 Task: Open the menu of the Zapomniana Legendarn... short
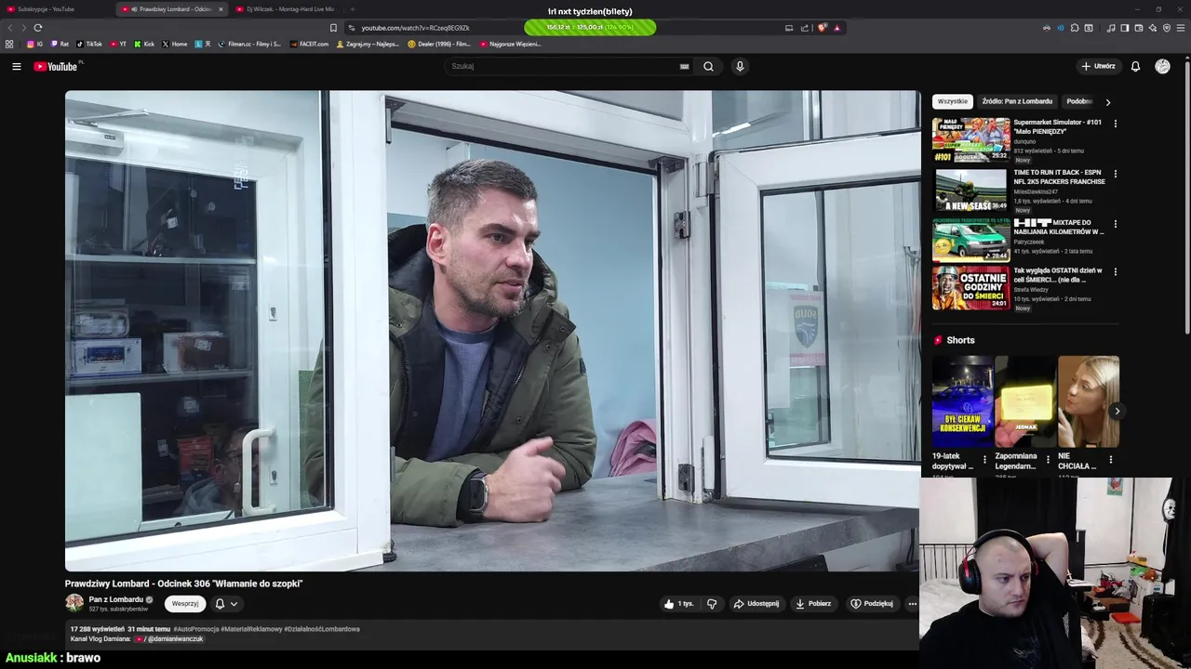(1048, 459)
